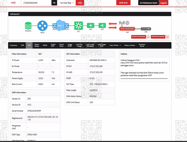Click Version ID value V5.3
This screenshot has height=142, width=187.
point(29,105)
